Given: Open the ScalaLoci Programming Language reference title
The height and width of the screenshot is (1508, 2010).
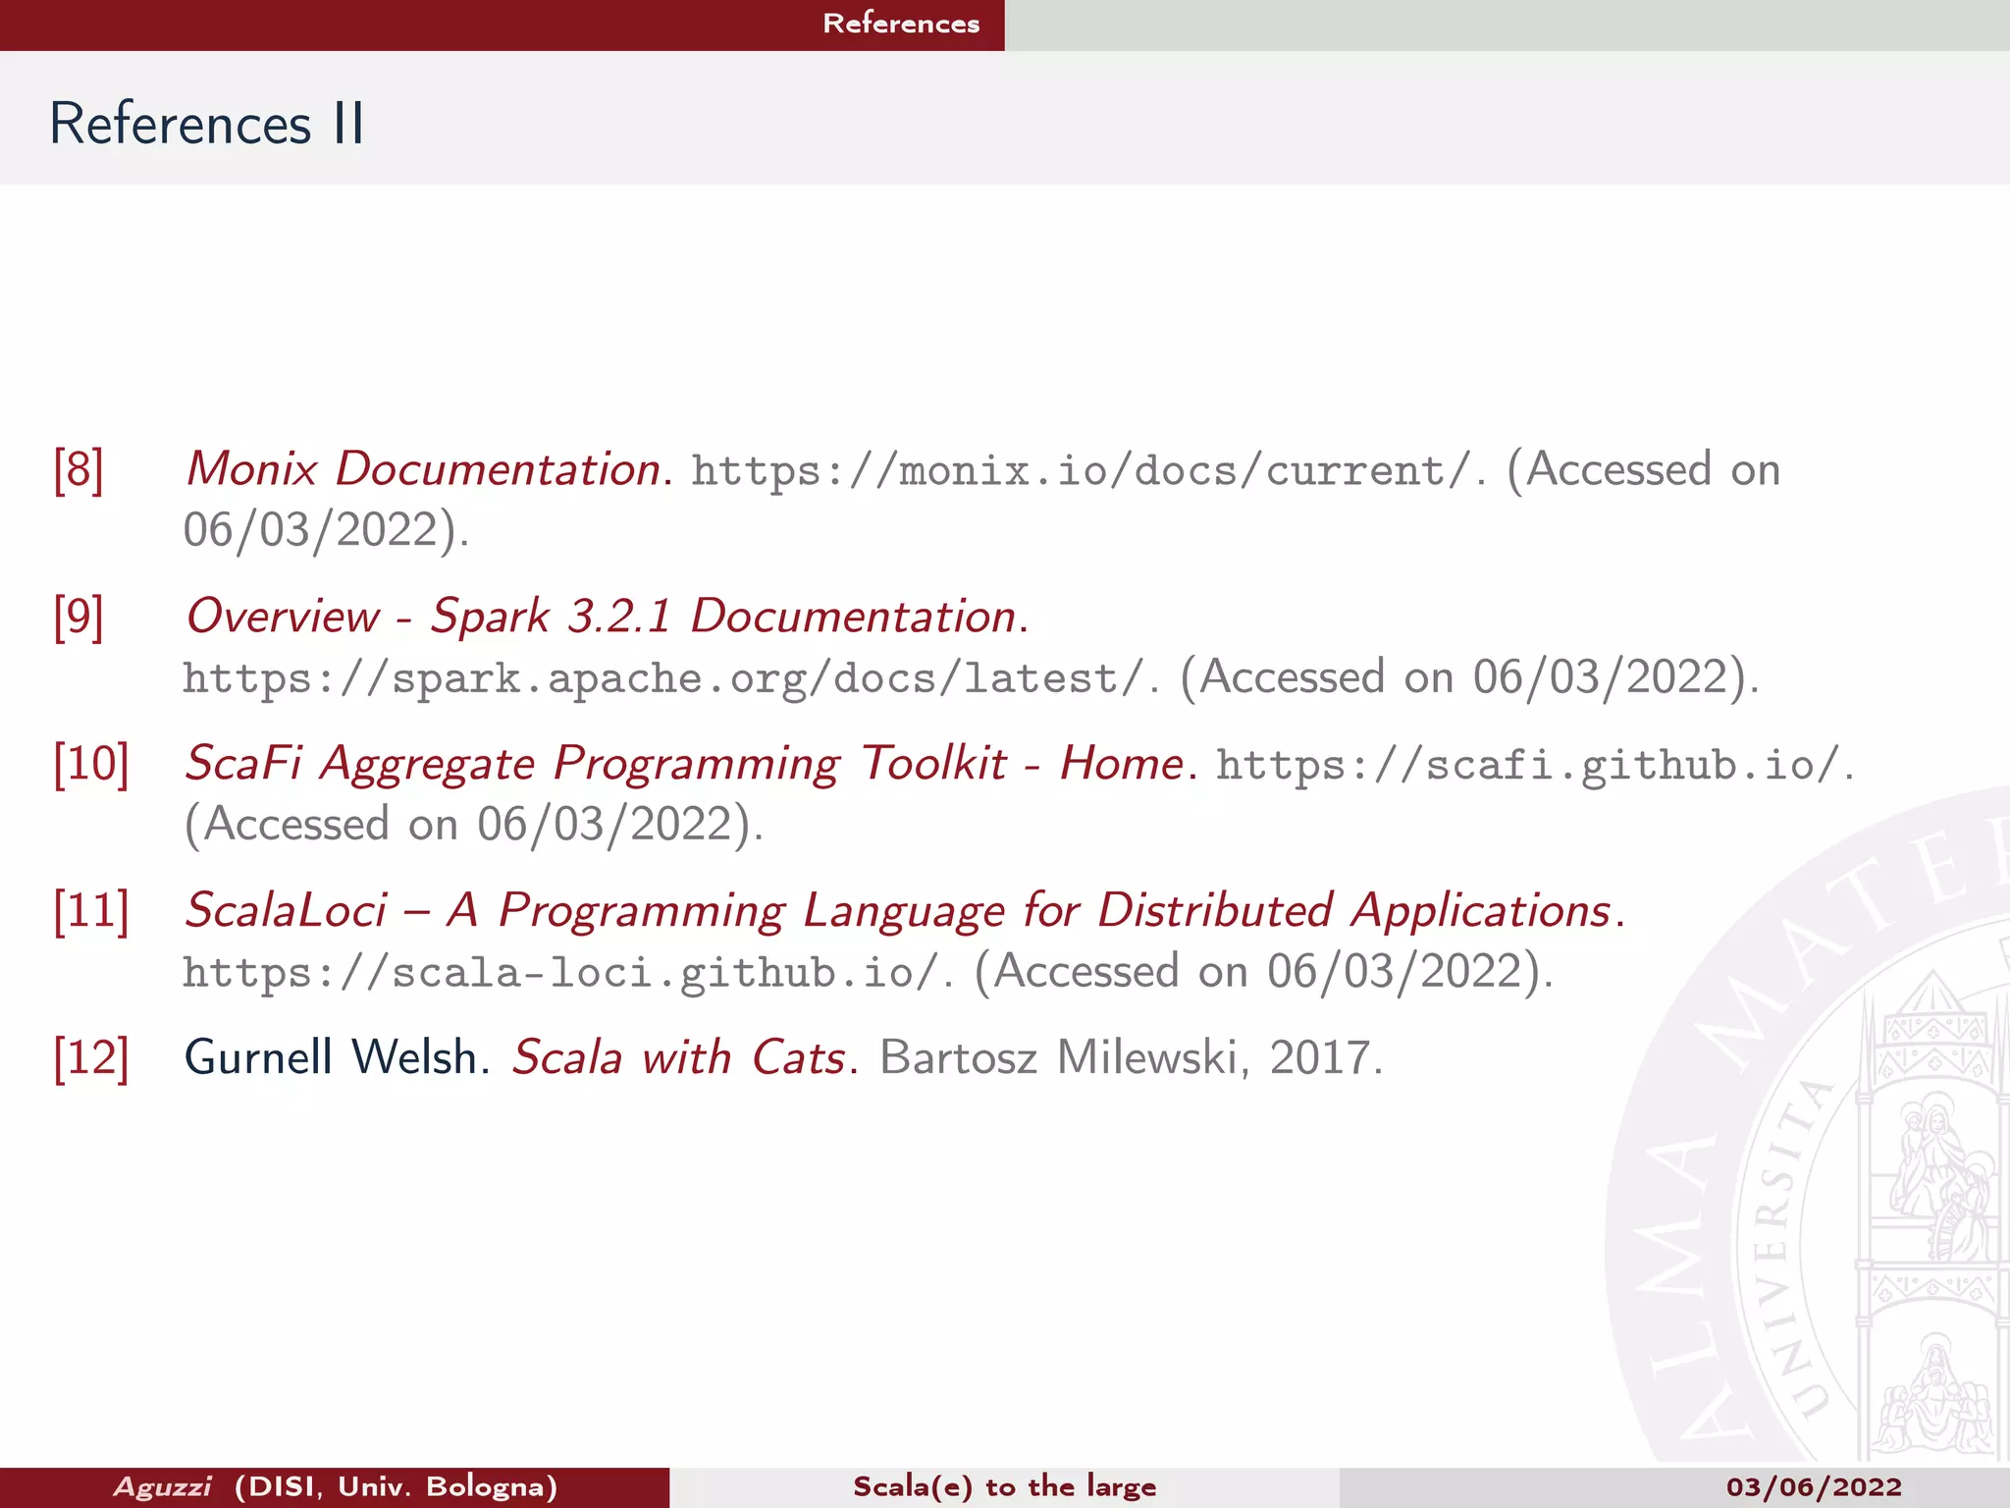Looking at the screenshot, I should click(x=898, y=911).
